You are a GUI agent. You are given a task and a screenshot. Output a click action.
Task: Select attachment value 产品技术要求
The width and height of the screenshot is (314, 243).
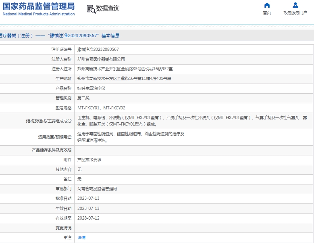tap(89, 160)
